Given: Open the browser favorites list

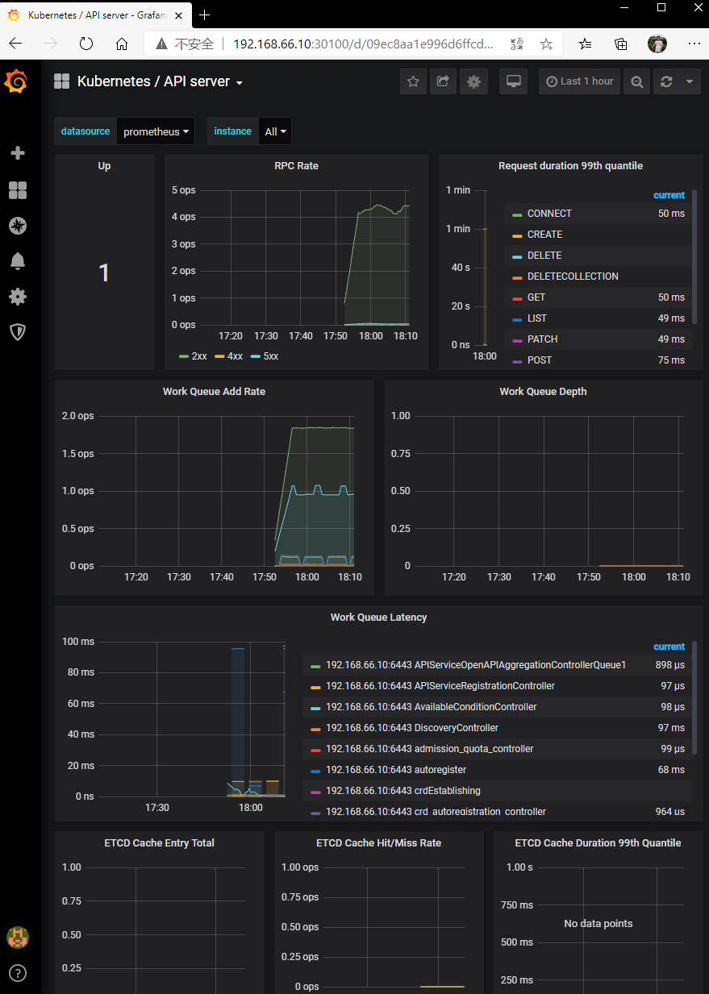Looking at the screenshot, I should 586,44.
